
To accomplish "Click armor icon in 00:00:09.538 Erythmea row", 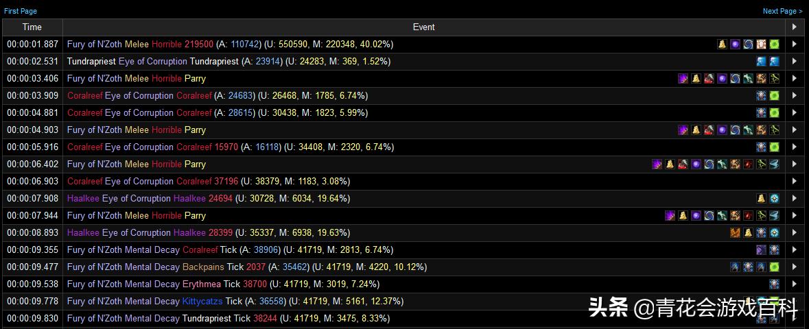I will (775, 284).
